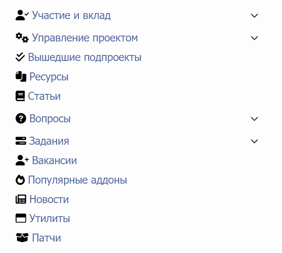Click the newspaper icon beside Новости
282x253 pixels.
tap(21, 199)
